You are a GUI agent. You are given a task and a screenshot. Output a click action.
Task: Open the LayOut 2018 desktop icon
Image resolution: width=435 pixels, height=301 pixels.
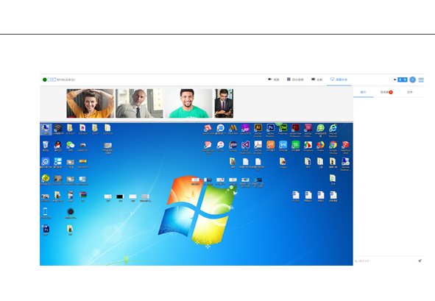[208, 130]
